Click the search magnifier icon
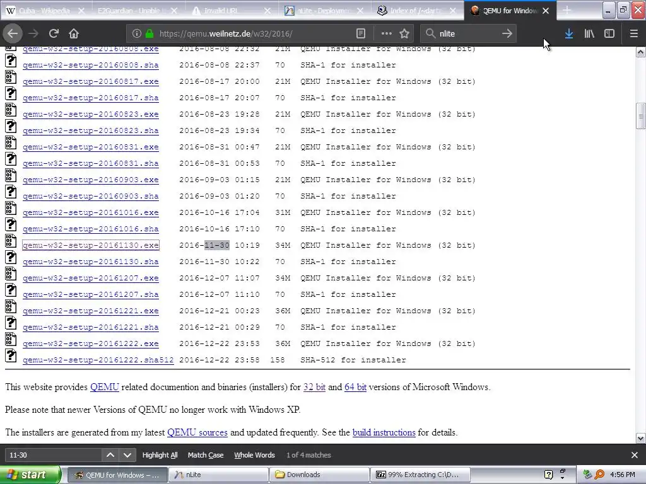This screenshot has width=646, height=484. click(x=430, y=34)
